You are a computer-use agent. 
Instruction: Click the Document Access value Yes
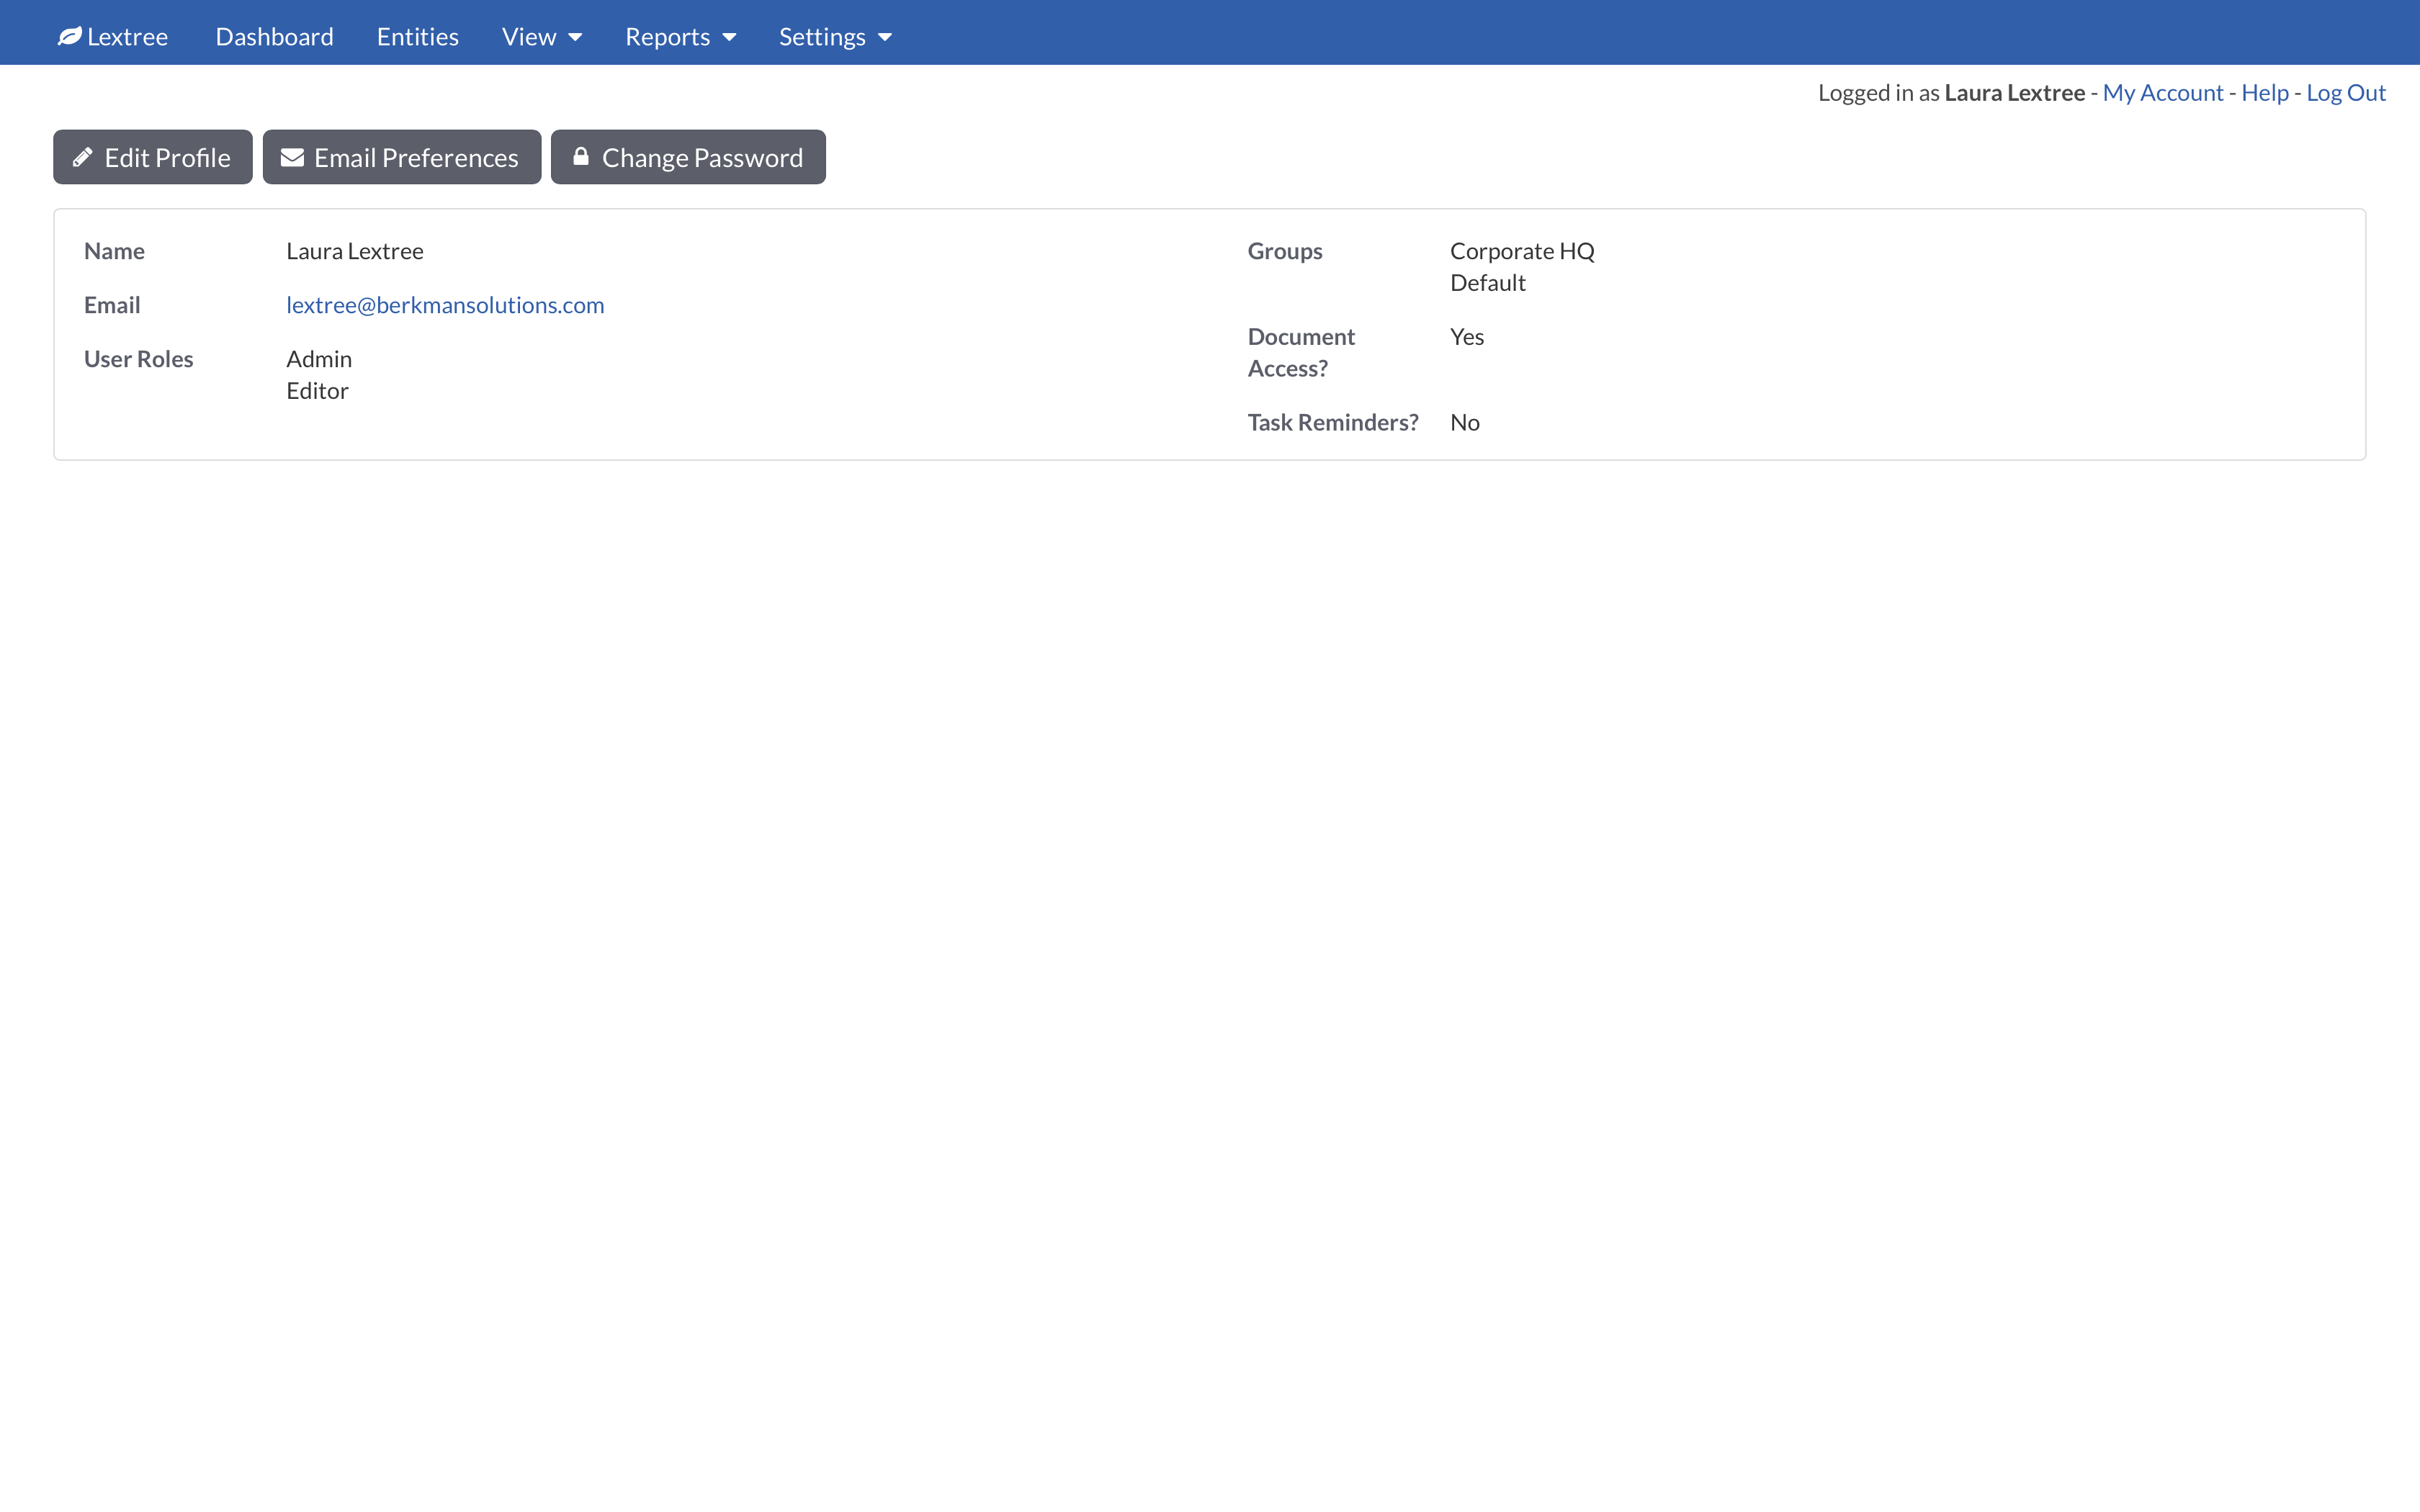[x=1467, y=337]
